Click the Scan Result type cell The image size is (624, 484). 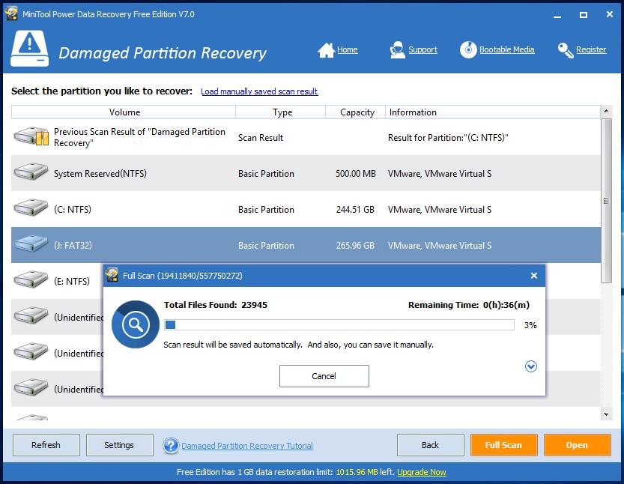(261, 138)
